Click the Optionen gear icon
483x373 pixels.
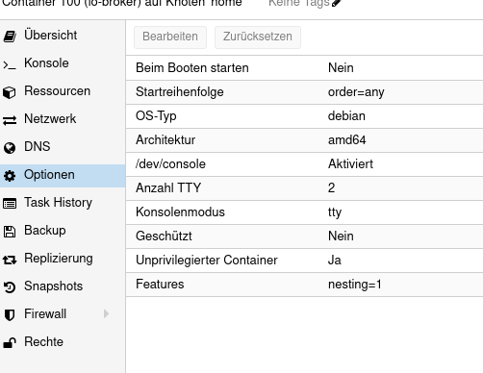click(x=10, y=176)
